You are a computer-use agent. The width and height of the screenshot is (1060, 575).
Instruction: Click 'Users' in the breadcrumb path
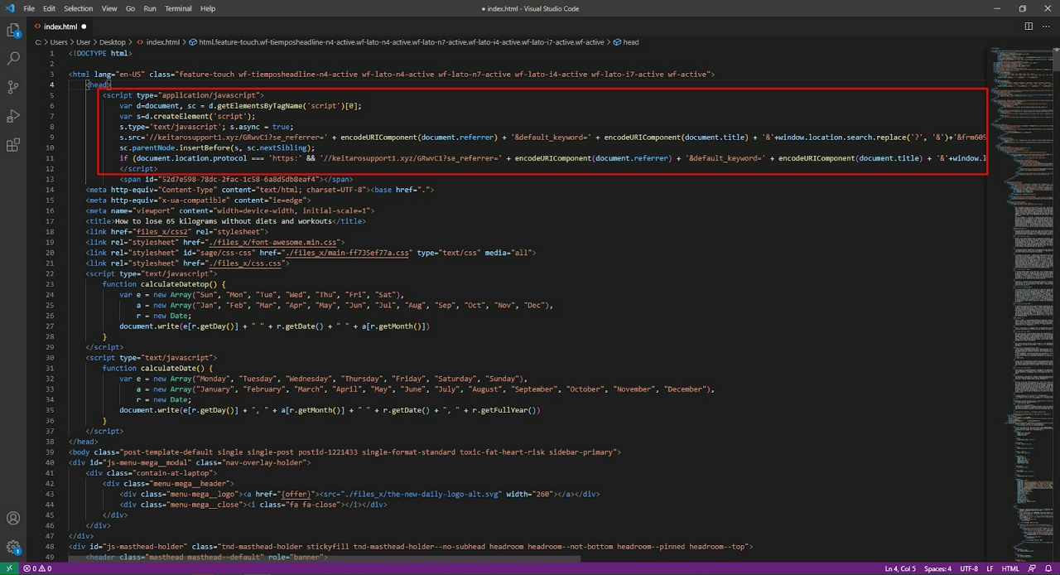pyautogui.click(x=59, y=42)
